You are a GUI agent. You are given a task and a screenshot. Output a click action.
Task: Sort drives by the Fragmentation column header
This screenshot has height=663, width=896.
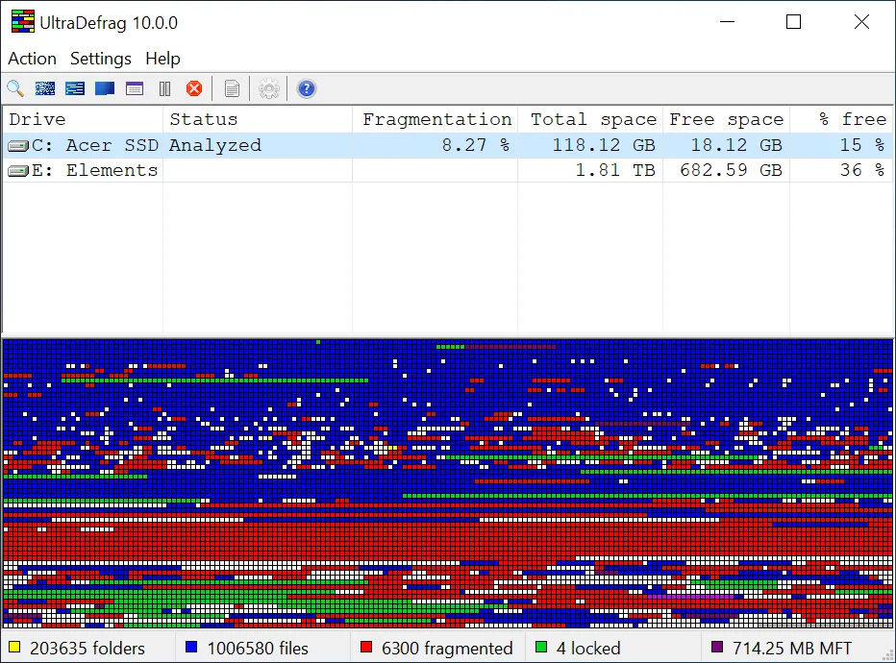click(x=437, y=119)
